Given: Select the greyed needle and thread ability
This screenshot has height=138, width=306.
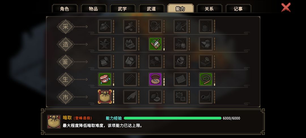Looking at the screenshot, I should pyautogui.click(x=206, y=26).
